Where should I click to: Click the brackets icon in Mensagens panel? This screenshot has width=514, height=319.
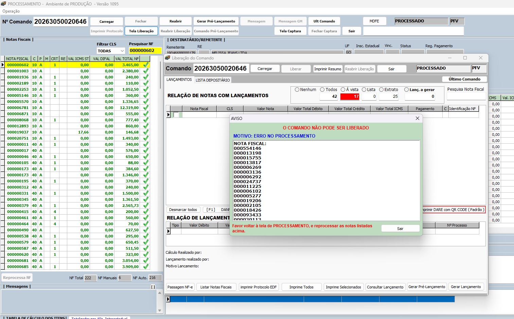coord(153,287)
